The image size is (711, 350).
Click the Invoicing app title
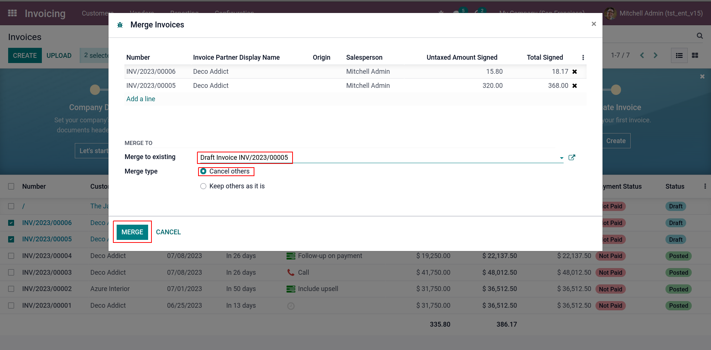pyautogui.click(x=45, y=13)
